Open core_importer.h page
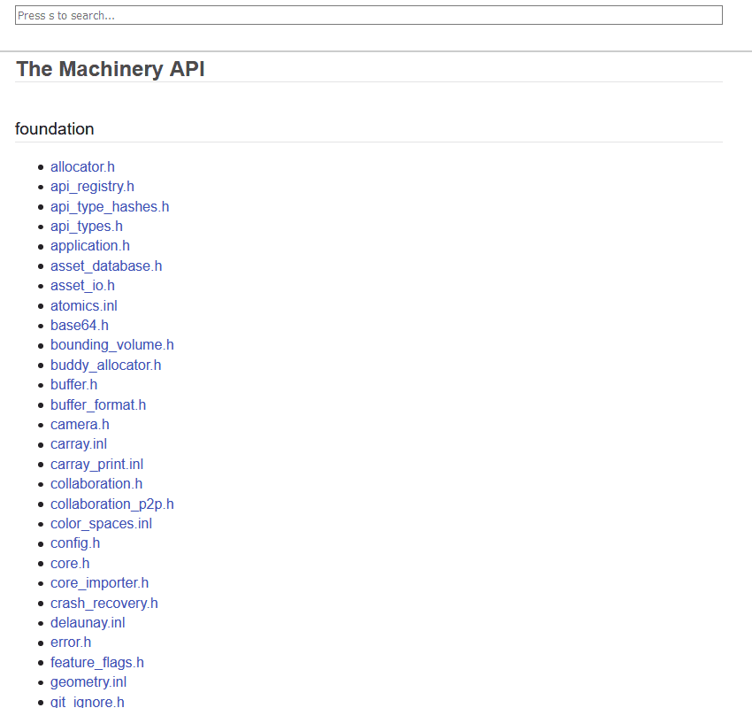752x708 pixels. click(99, 583)
